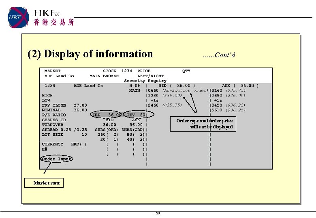This screenshot has height=218, width=316.
Task: Click the SHARES TR label
Action: [54, 120]
